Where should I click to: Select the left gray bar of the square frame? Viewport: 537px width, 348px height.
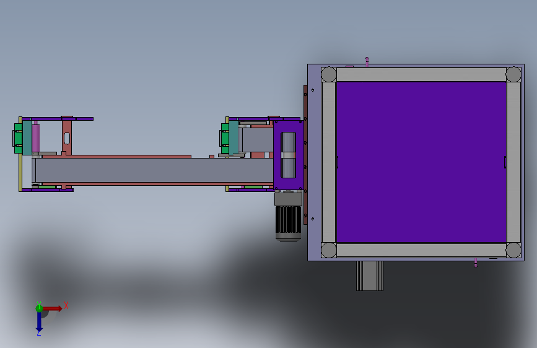click(329, 162)
